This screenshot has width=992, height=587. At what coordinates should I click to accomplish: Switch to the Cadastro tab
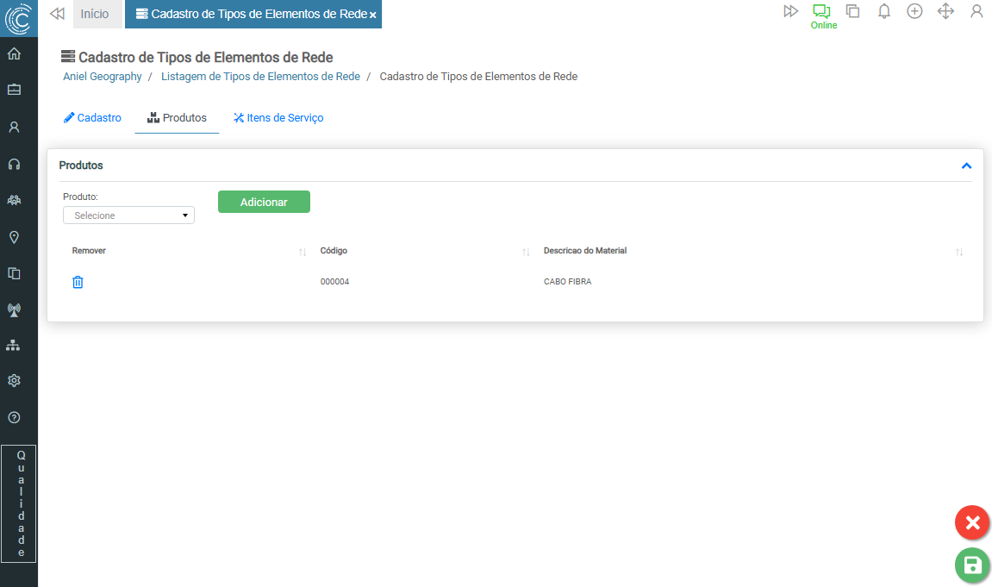(x=93, y=118)
